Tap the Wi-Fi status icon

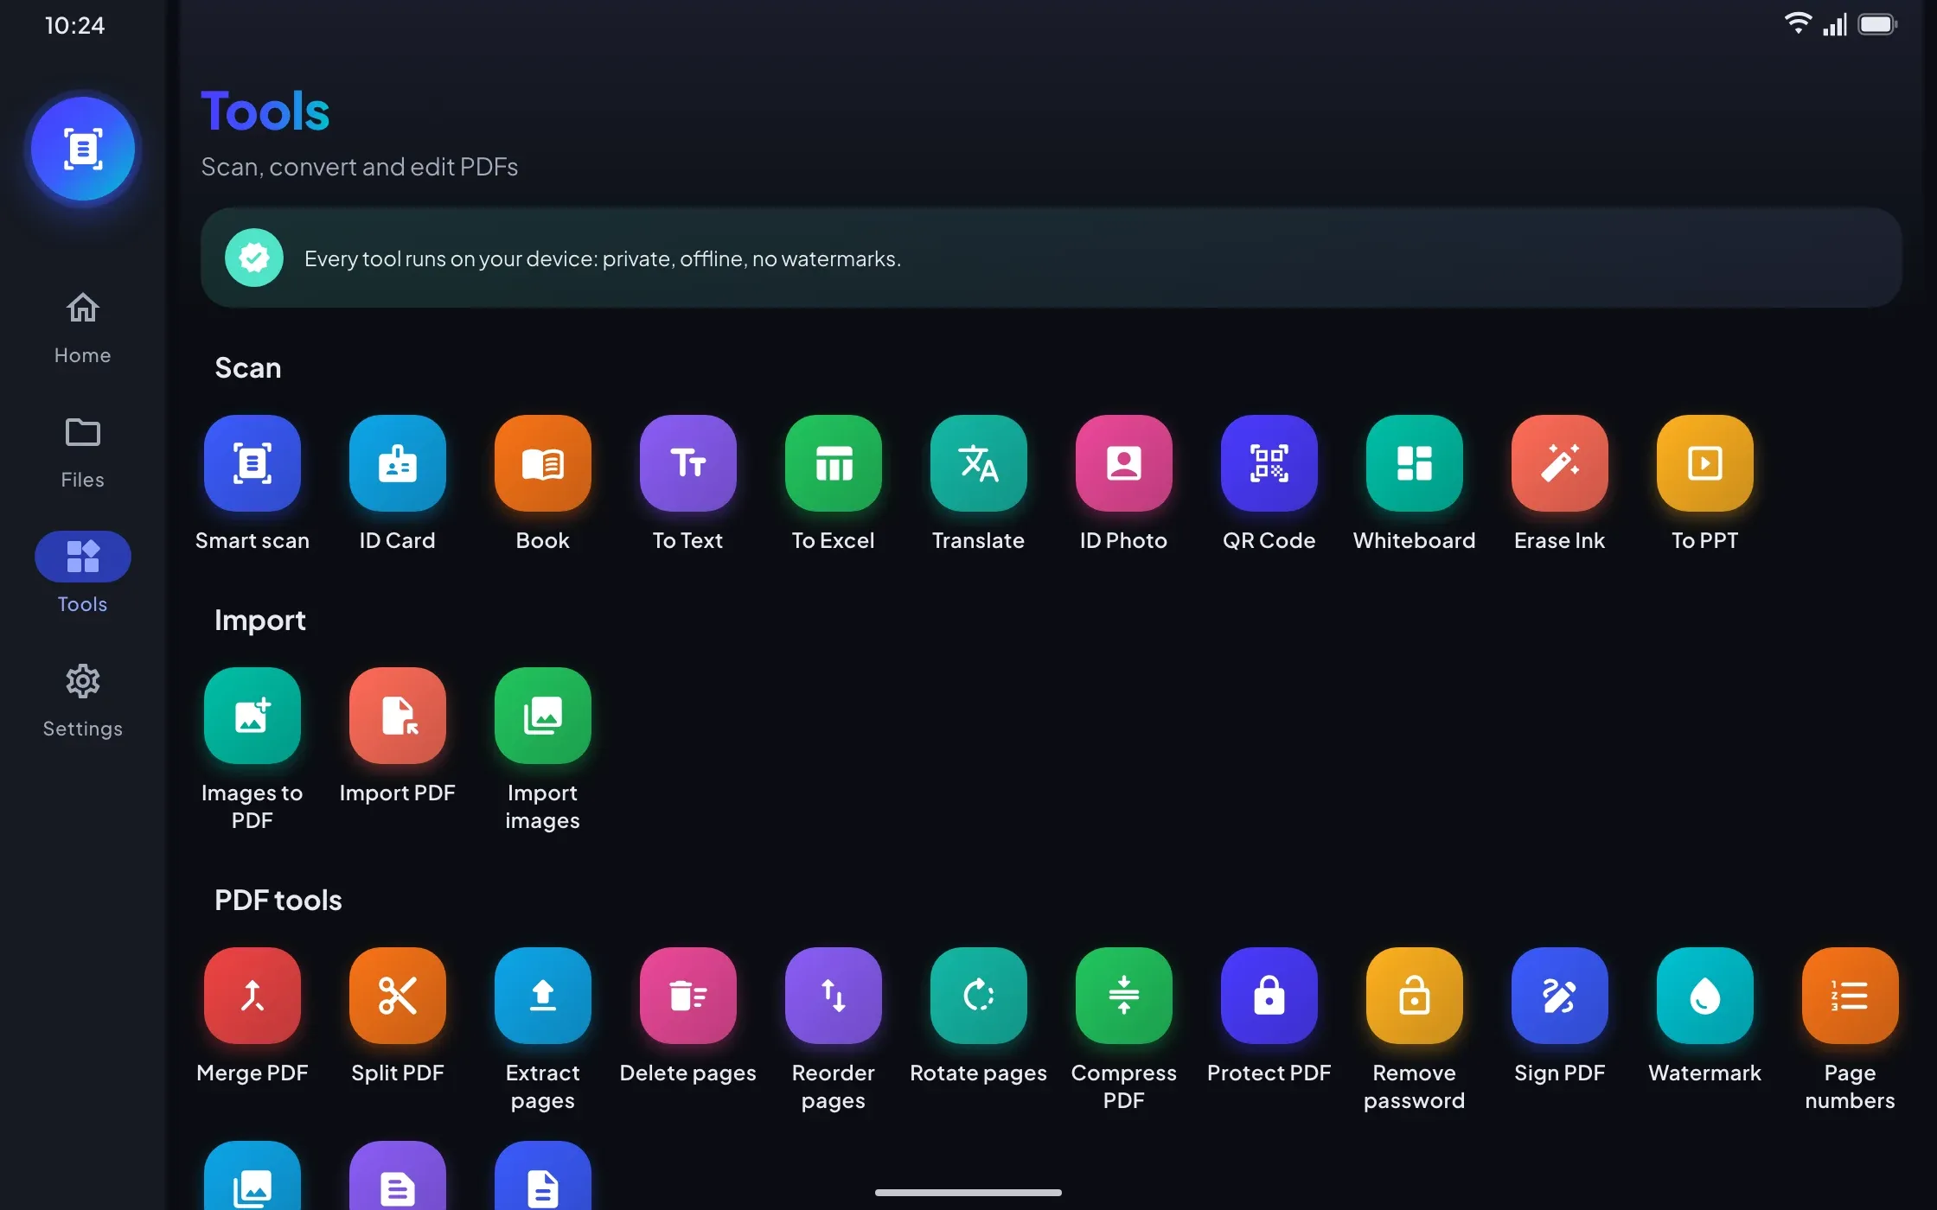tap(1798, 24)
